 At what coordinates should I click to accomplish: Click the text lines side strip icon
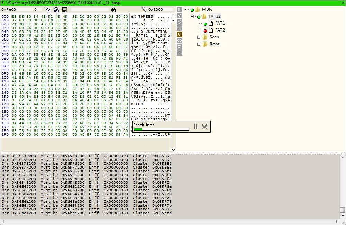[x=180, y=47]
